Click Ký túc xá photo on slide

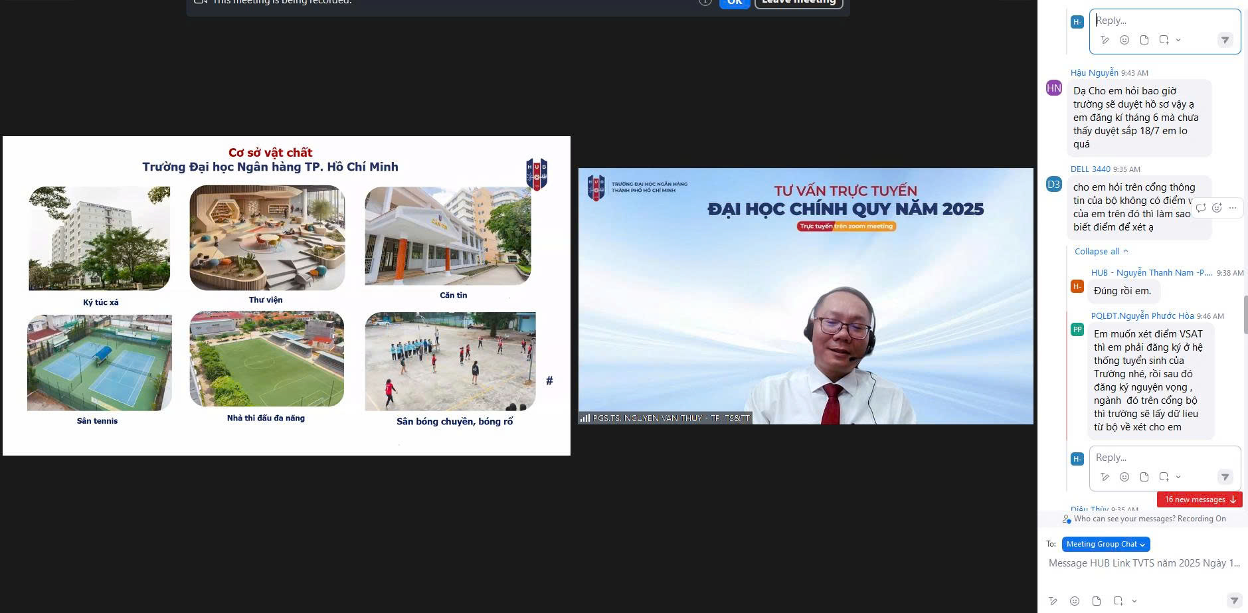click(99, 238)
